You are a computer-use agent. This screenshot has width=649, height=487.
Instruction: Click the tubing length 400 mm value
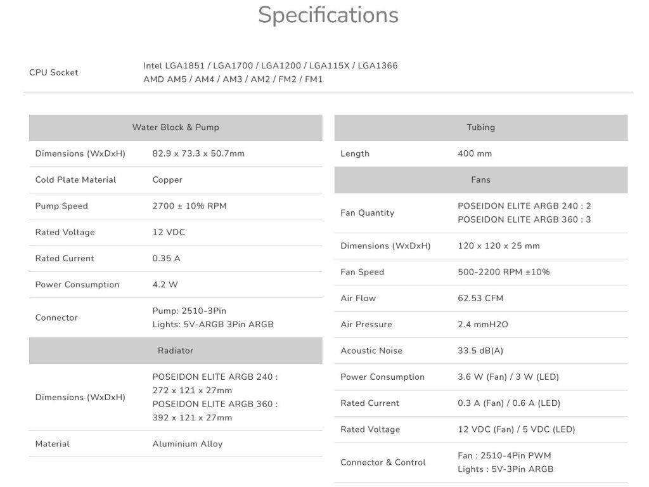[x=475, y=153]
